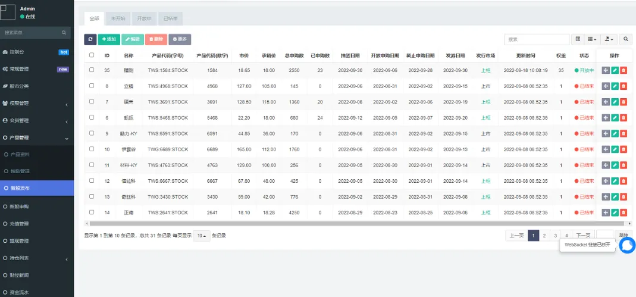636x297 pixels.
Task: Go to page 2 in pagination
Action: [x=544, y=236]
